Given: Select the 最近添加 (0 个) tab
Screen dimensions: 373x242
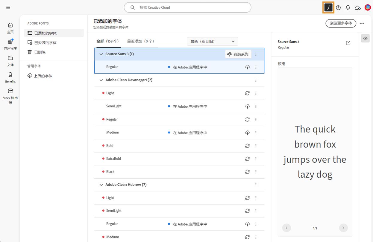Looking at the screenshot, I should 140,41.
